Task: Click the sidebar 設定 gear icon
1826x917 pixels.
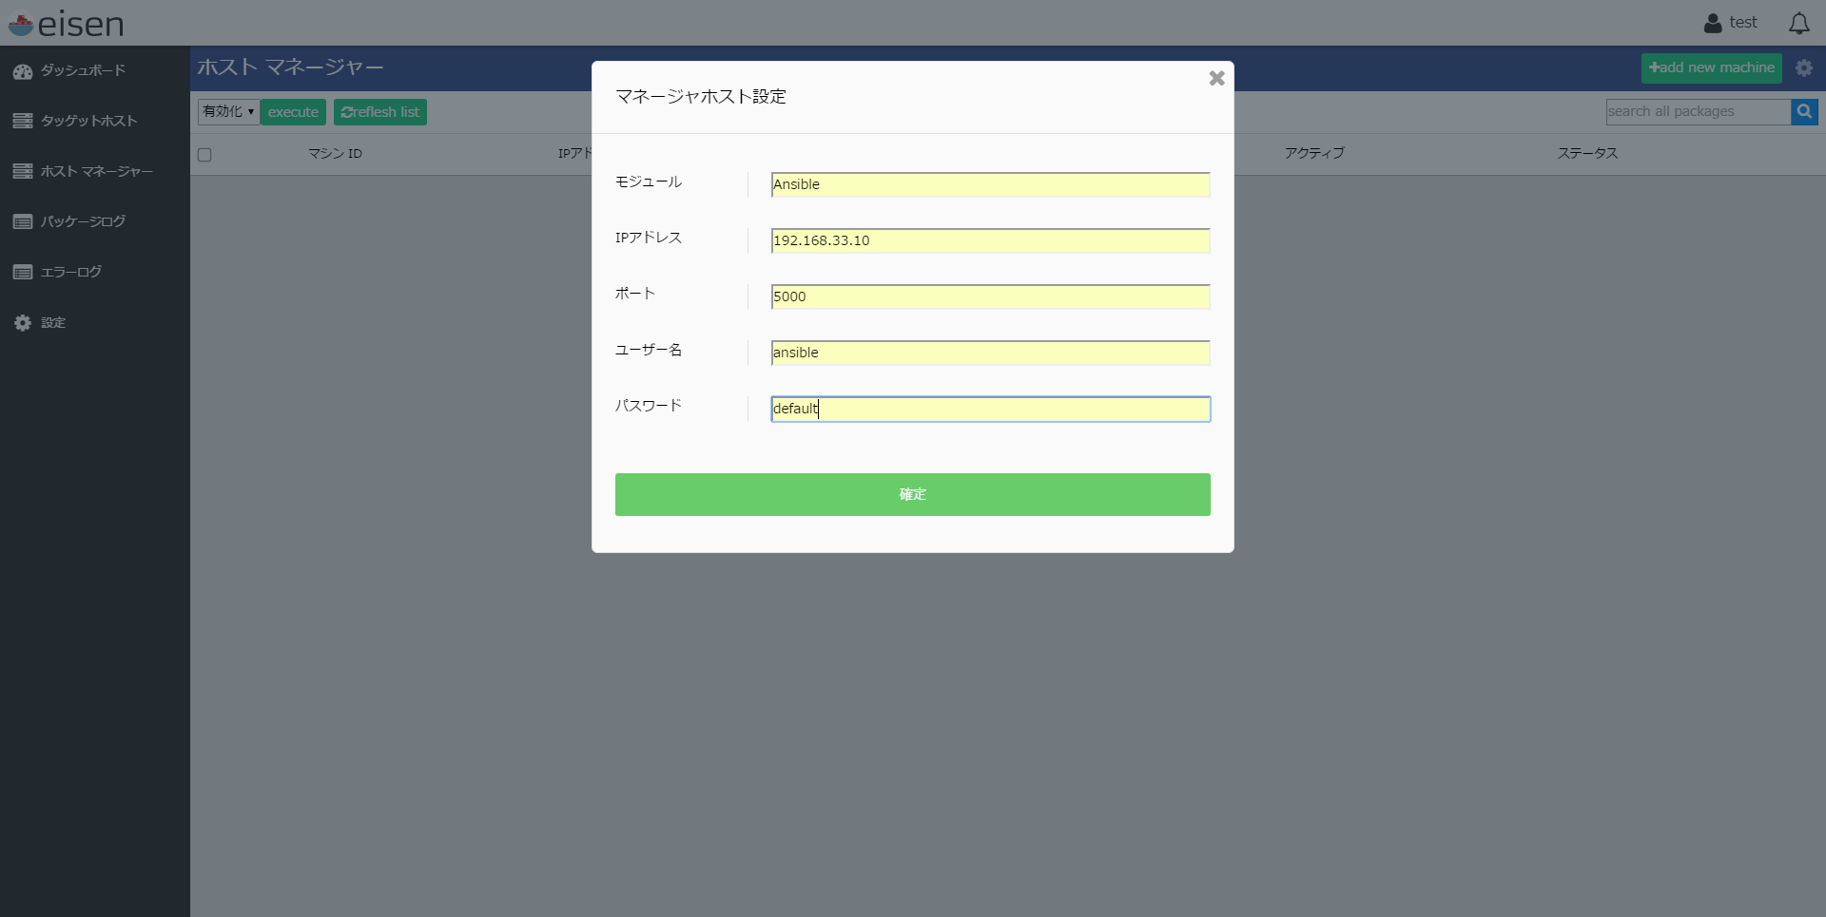Action: [x=23, y=323]
